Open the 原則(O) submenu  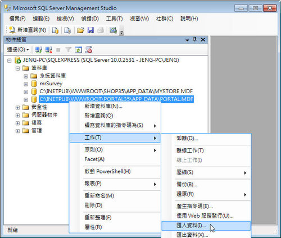[x=115, y=150]
